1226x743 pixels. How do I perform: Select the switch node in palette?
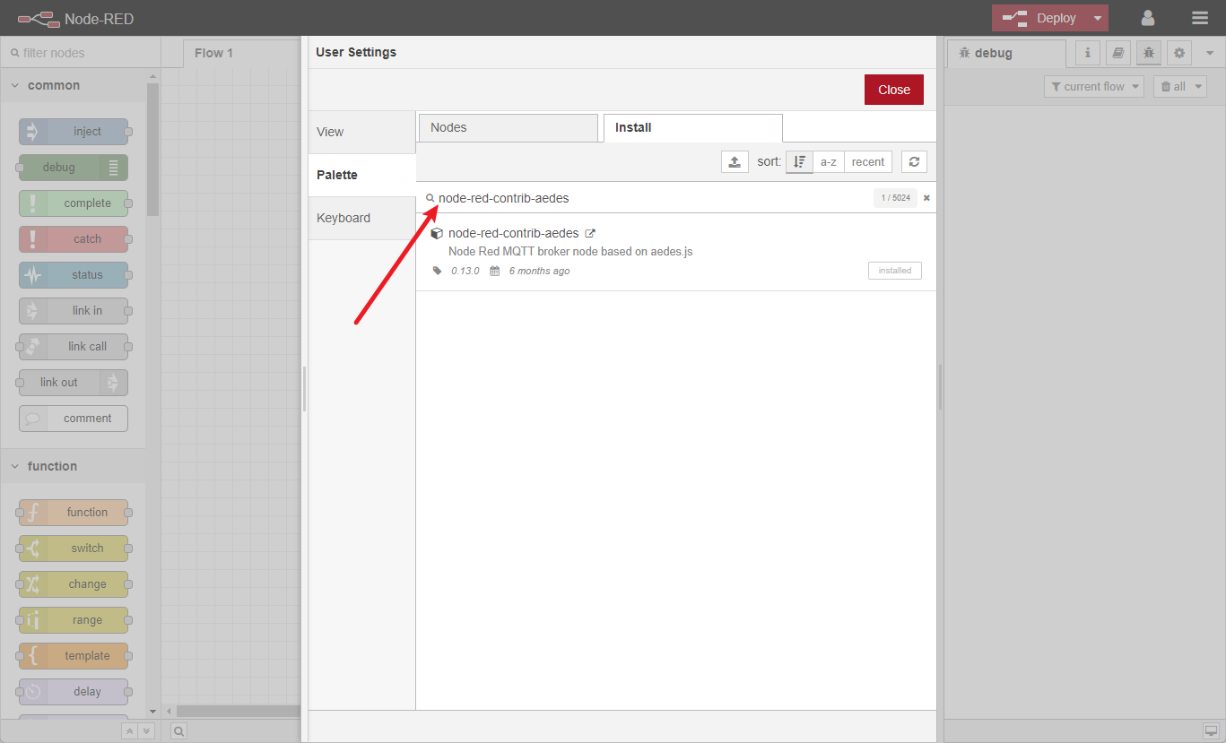click(x=74, y=549)
